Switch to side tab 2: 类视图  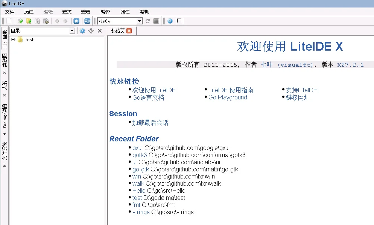pos(5,63)
